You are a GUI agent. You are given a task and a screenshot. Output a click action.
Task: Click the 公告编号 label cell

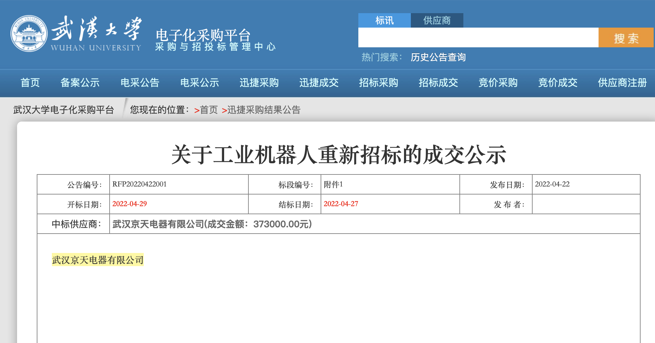(74, 185)
